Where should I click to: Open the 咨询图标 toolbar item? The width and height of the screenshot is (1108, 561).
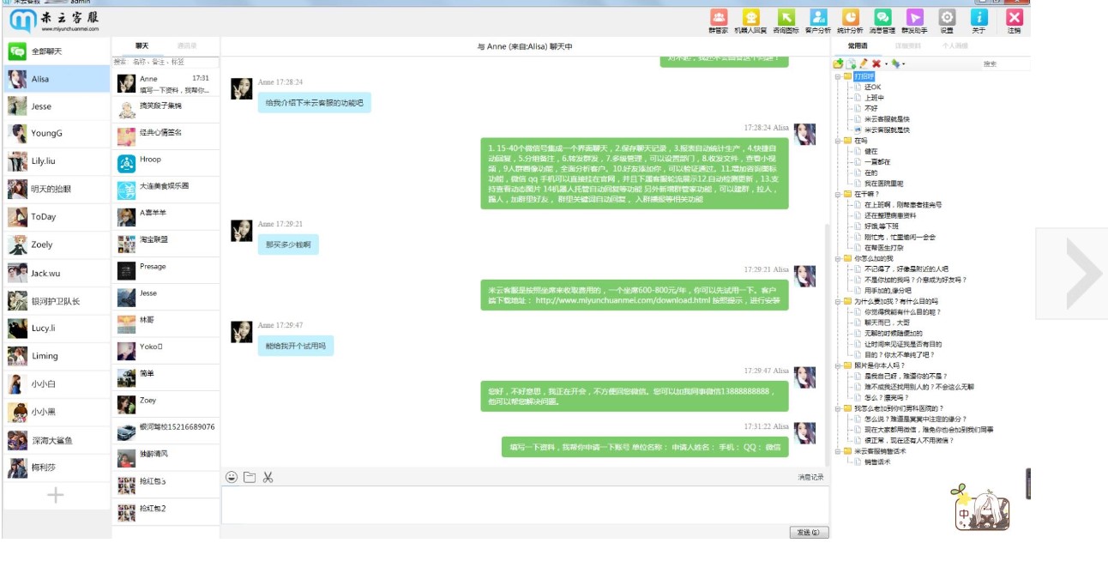(x=786, y=21)
